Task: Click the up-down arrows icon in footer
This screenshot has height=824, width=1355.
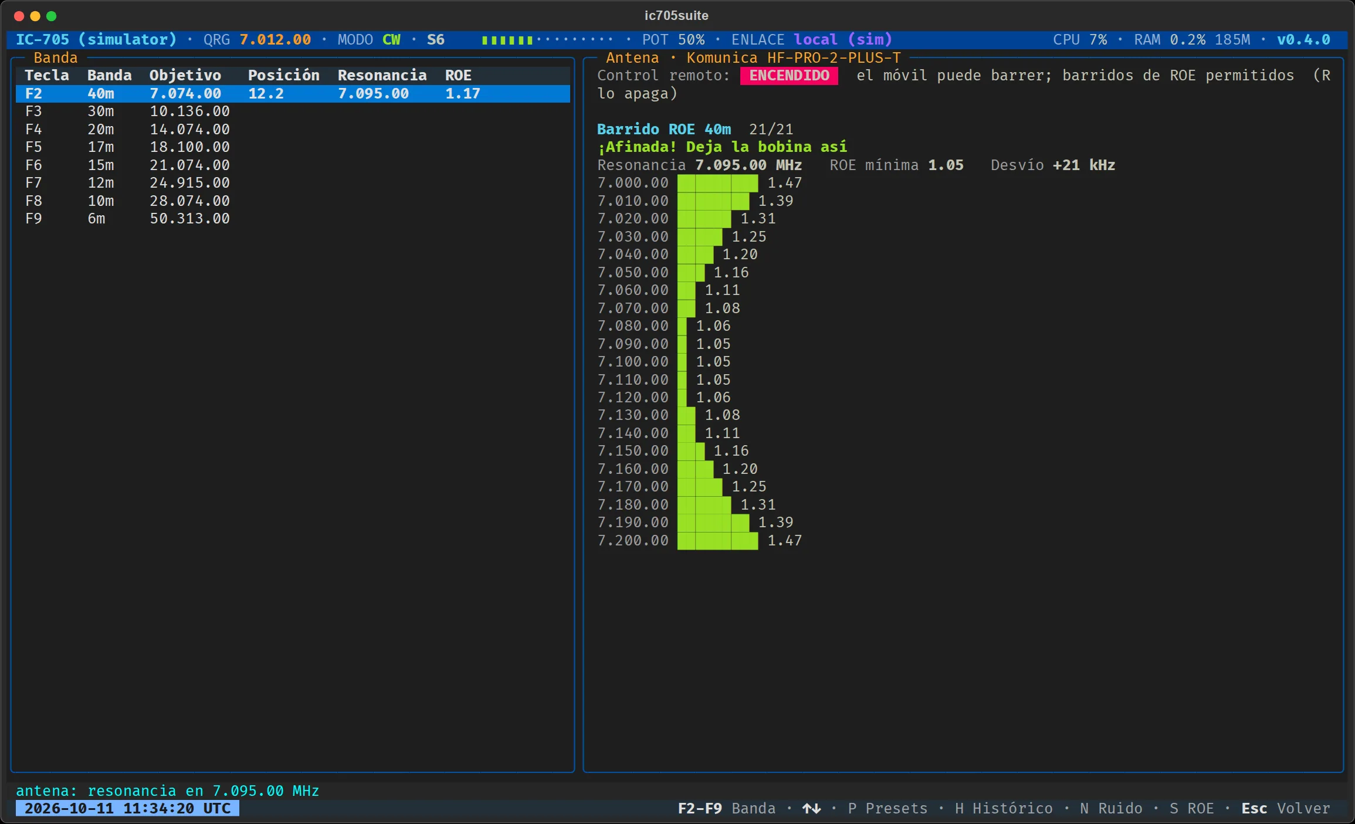Action: [x=812, y=808]
